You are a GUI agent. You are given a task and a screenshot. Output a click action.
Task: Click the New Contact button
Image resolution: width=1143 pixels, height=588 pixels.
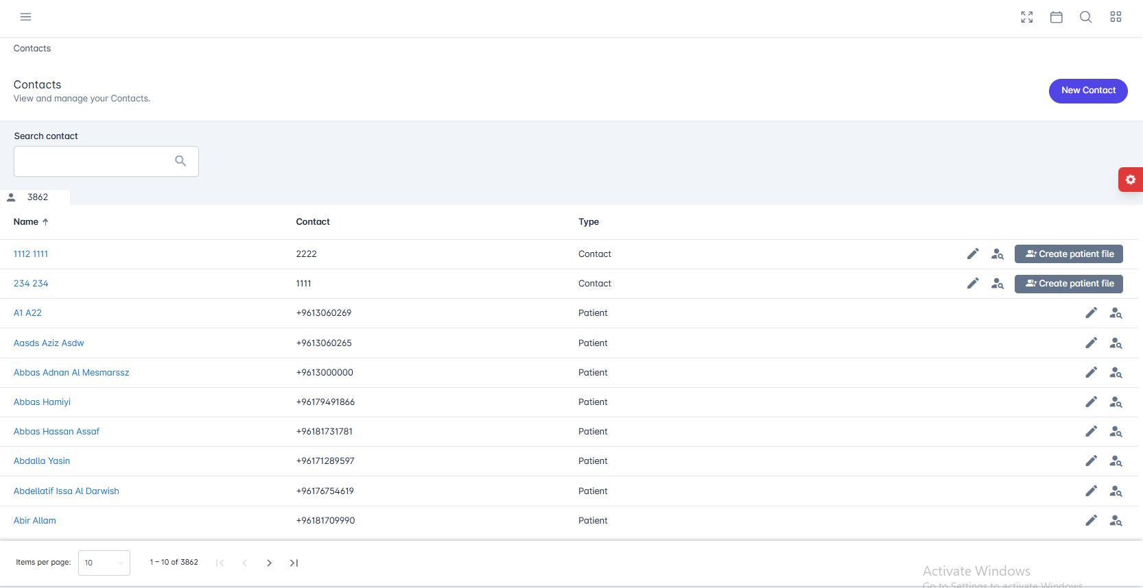(1088, 90)
